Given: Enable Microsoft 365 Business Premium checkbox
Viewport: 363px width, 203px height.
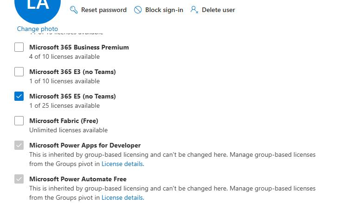Looking at the screenshot, I should point(19,47).
